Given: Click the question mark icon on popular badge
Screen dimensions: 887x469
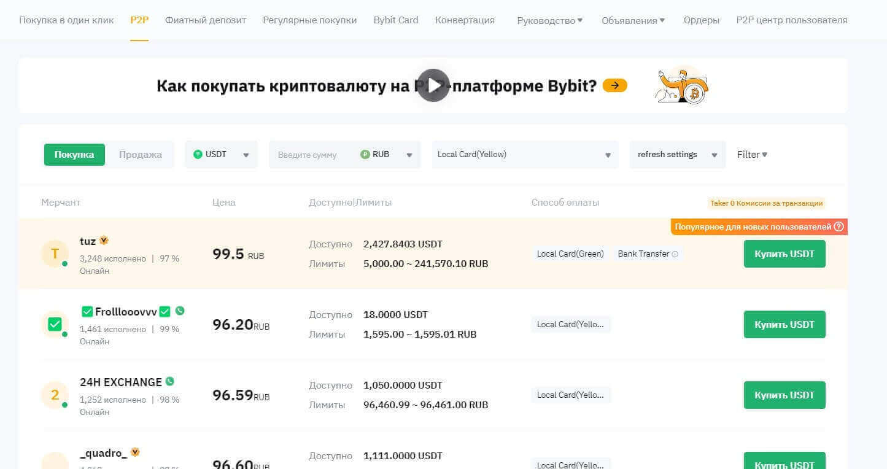Looking at the screenshot, I should (x=839, y=227).
